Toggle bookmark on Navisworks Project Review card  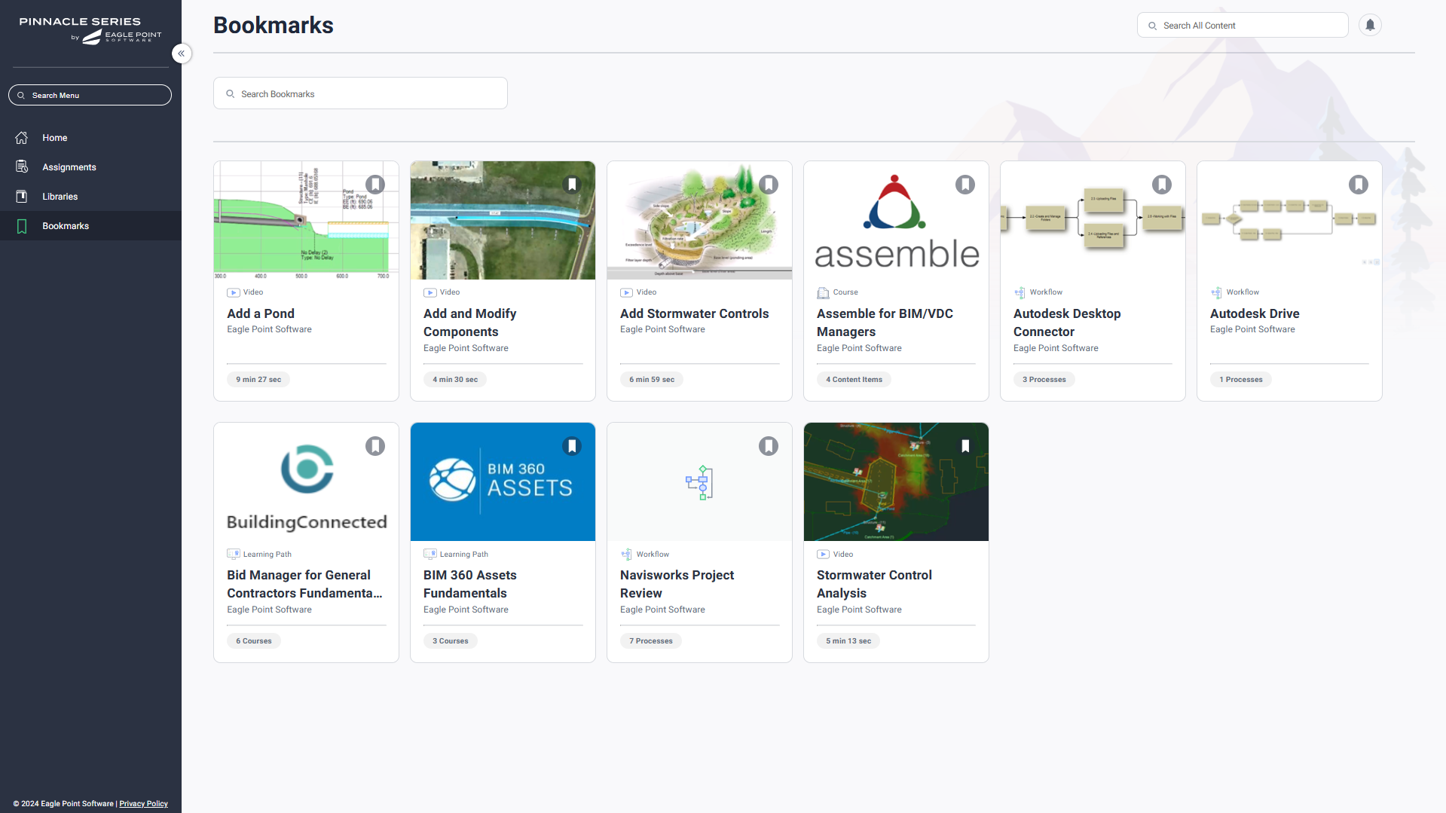pyautogui.click(x=769, y=446)
